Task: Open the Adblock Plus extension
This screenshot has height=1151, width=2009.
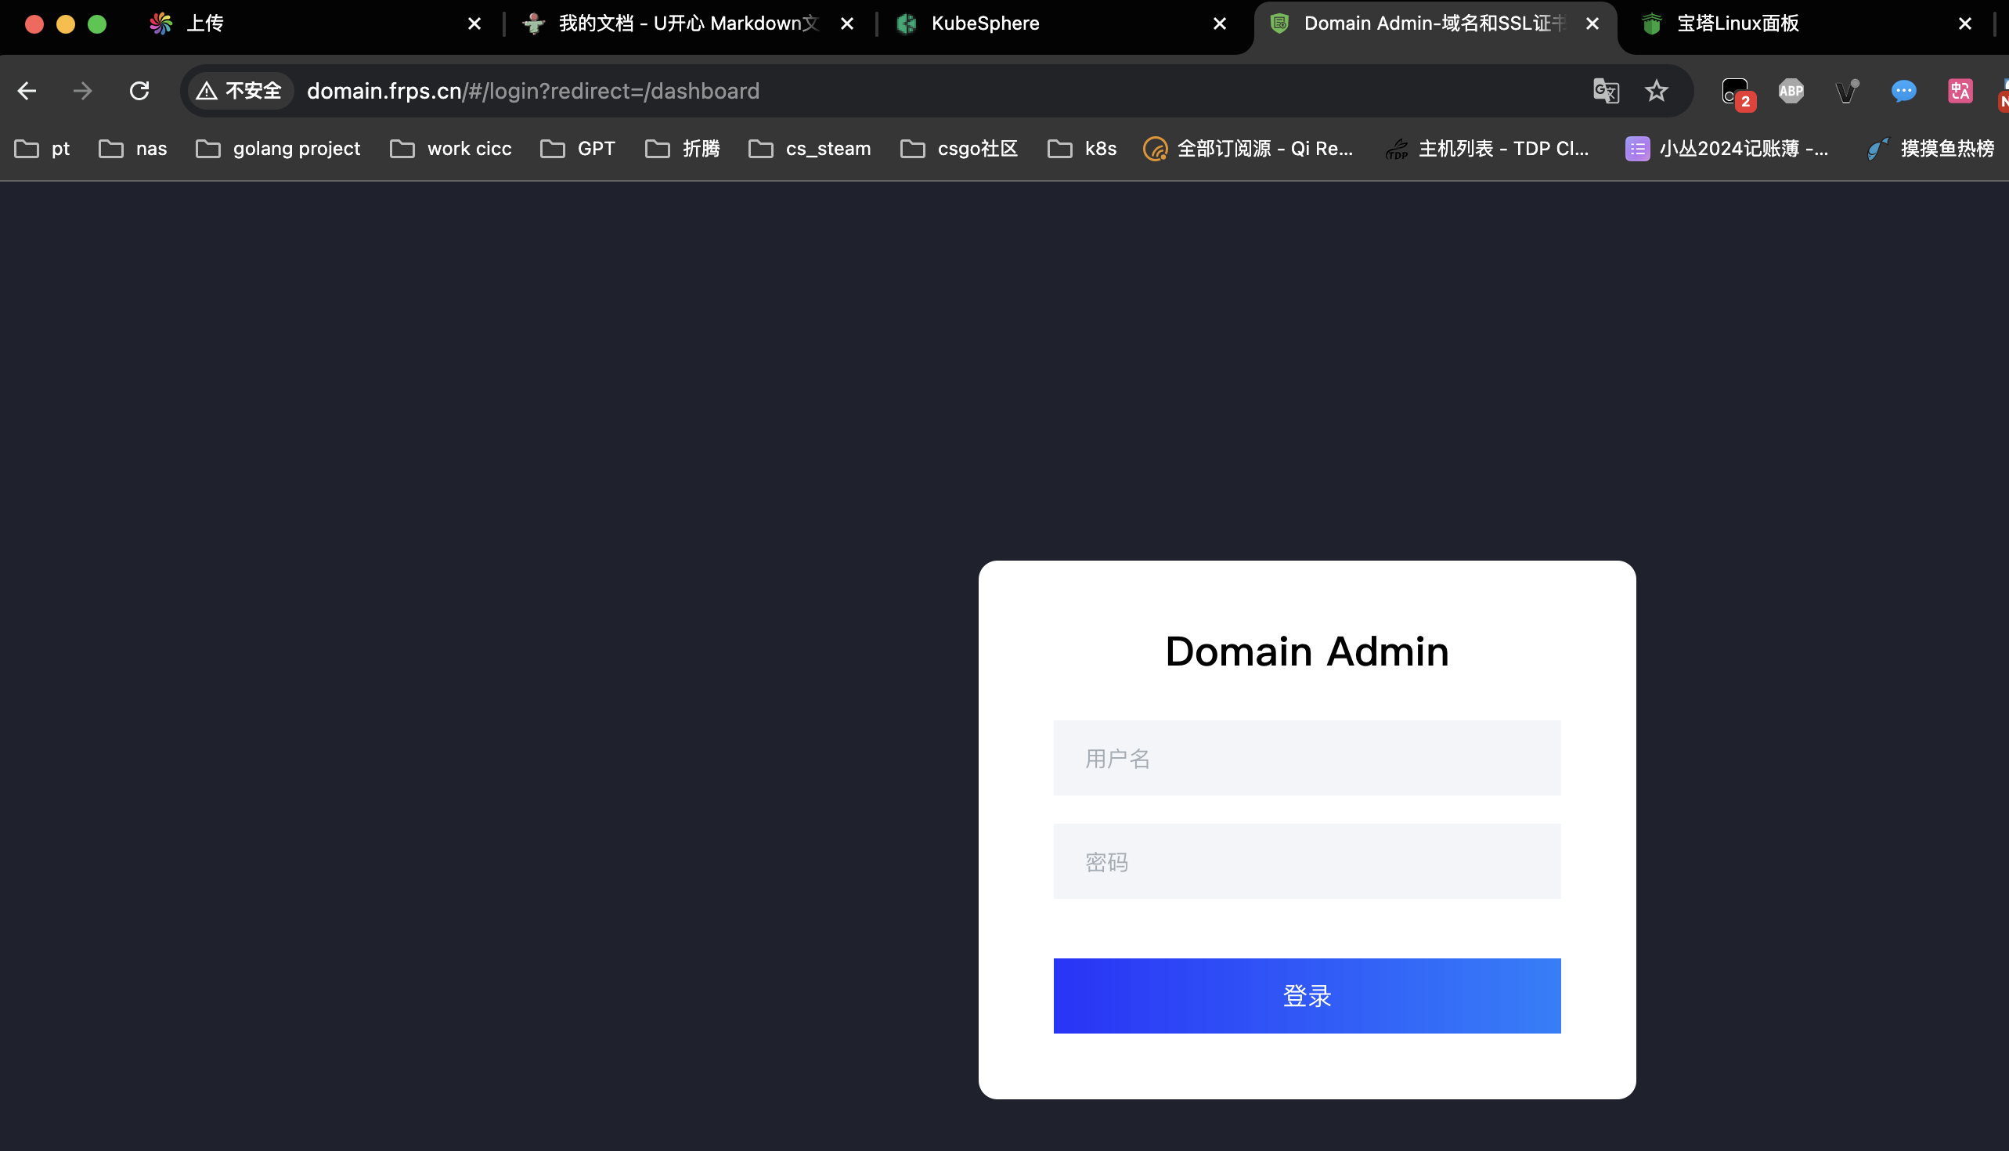Action: [1791, 90]
